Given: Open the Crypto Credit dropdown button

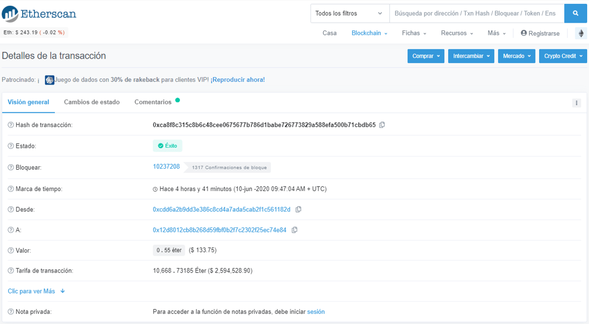Looking at the screenshot, I should point(563,56).
